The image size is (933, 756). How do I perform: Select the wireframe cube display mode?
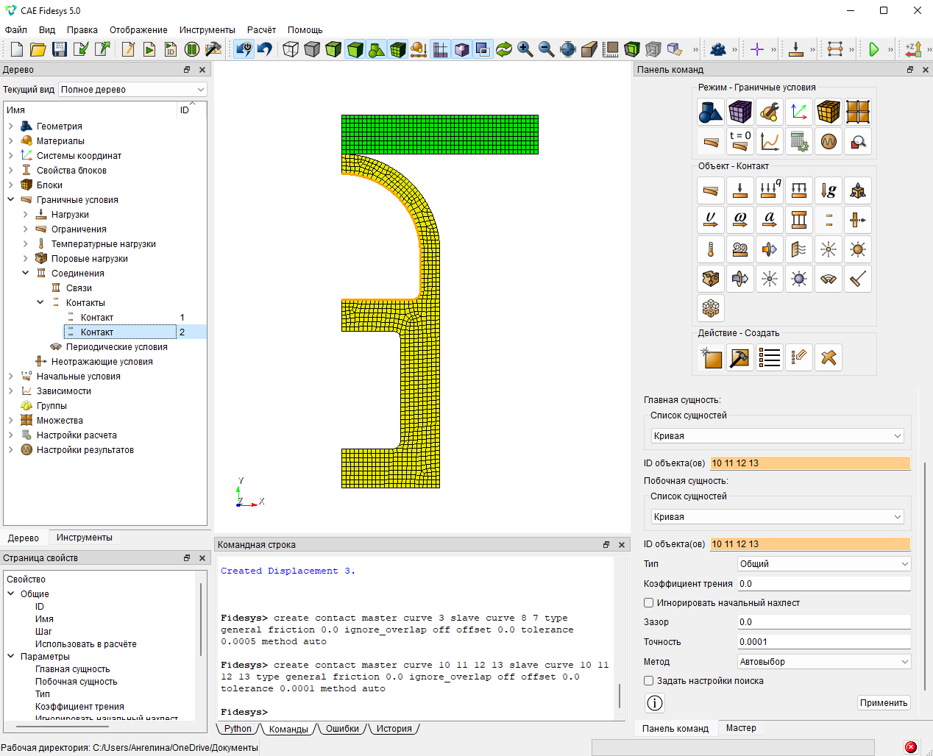pos(291,49)
